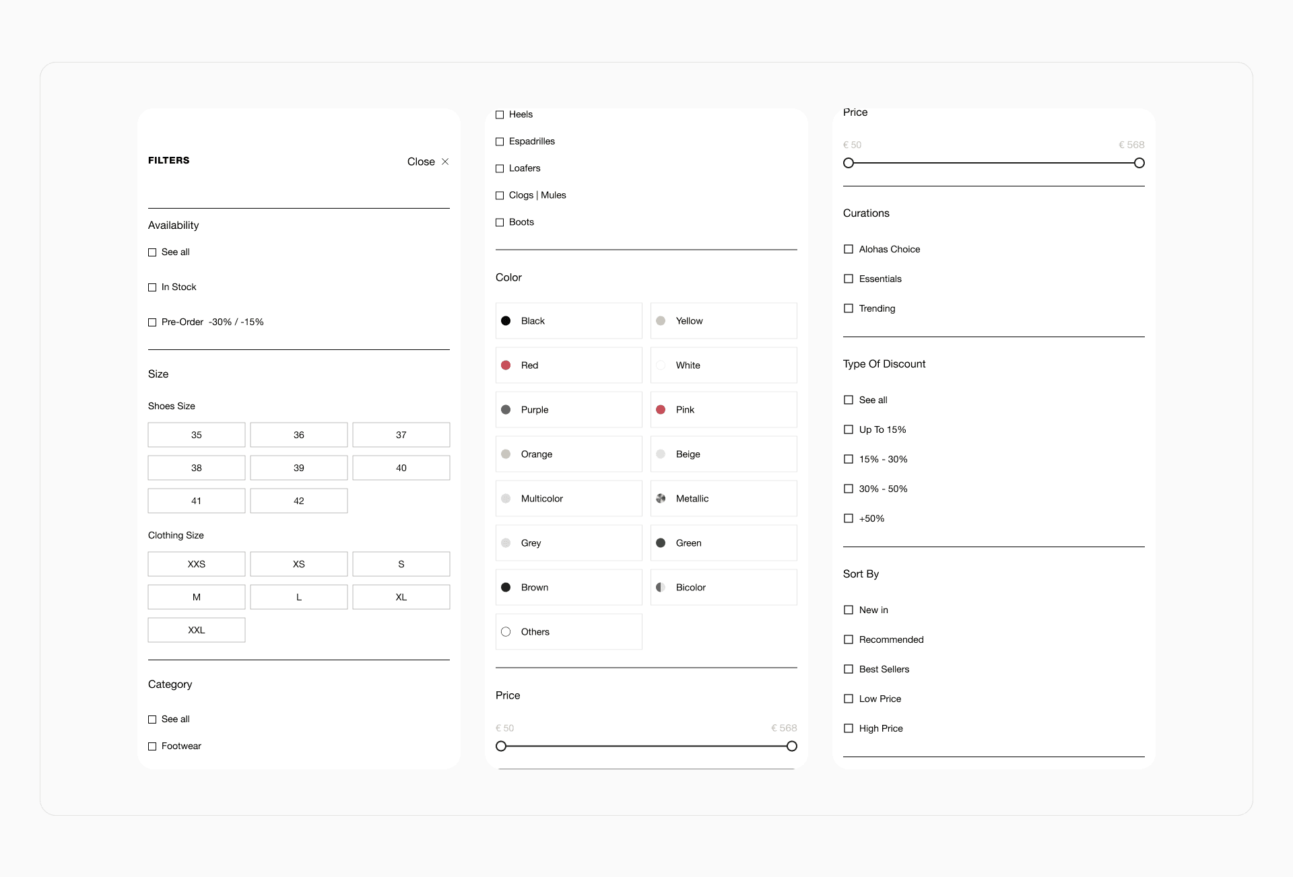Choose clothing size XXS
This screenshot has width=1293, height=877.
[197, 564]
